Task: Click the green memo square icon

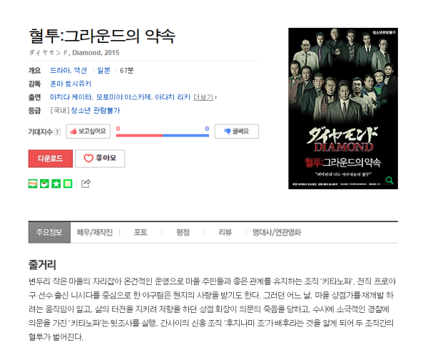Action: click(x=68, y=184)
